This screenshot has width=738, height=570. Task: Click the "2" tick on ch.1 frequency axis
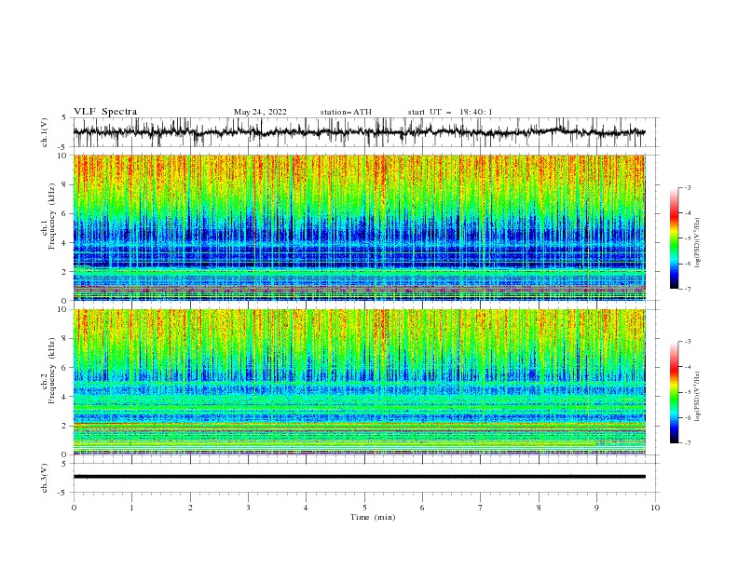65,272
